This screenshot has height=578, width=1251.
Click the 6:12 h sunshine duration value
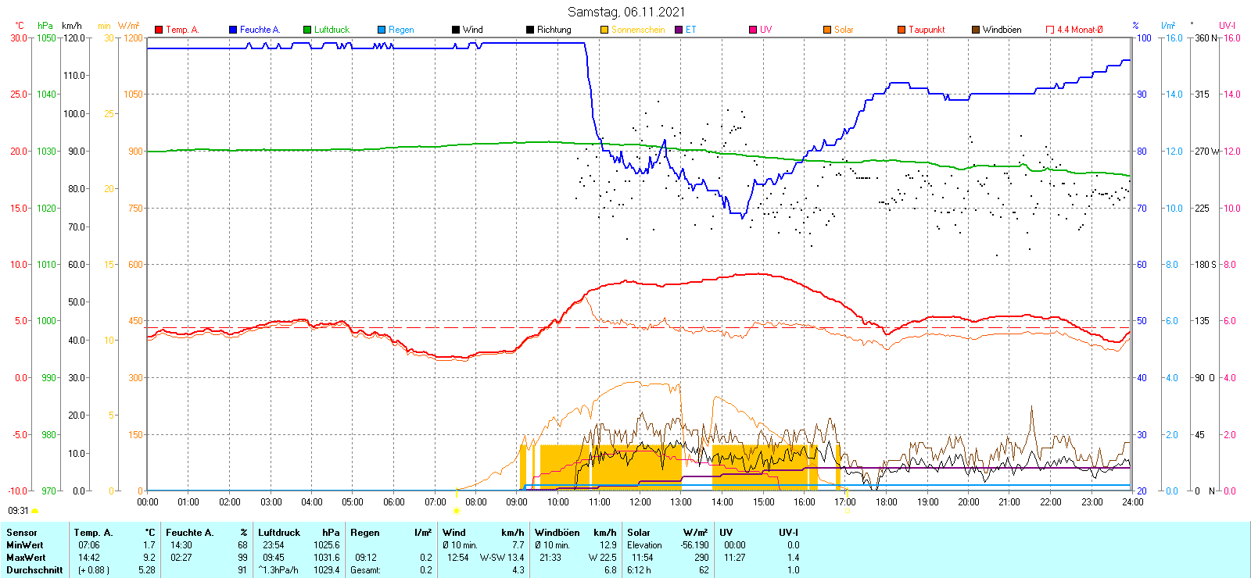click(640, 570)
